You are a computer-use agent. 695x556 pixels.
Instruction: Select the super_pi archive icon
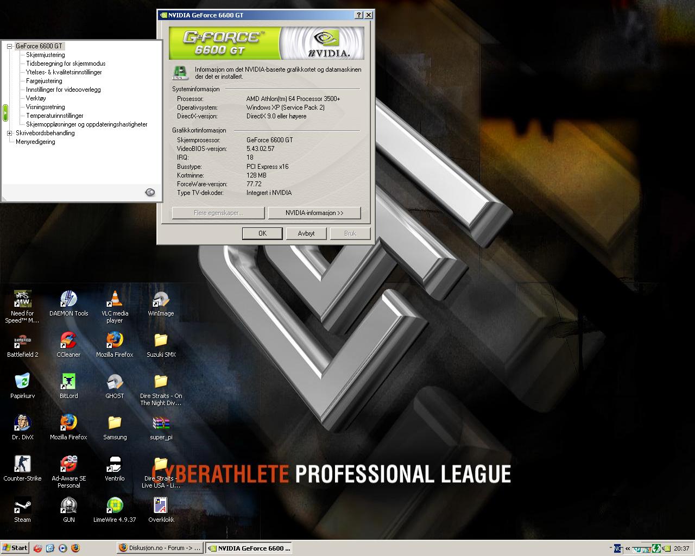point(161,427)
